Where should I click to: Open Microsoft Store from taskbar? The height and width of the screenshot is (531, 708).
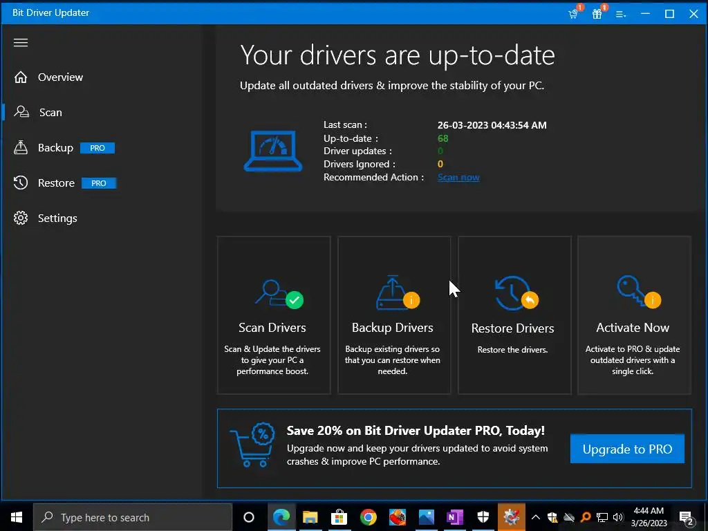click(339, 517)
